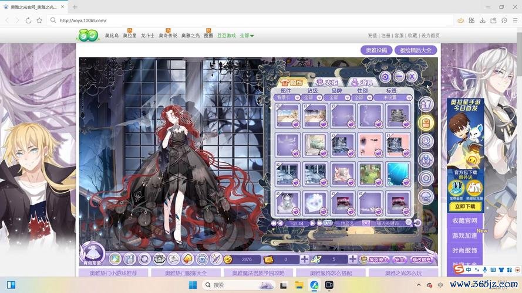Click the save disk icon in bottom toolbar

click(x=130, y=259)
